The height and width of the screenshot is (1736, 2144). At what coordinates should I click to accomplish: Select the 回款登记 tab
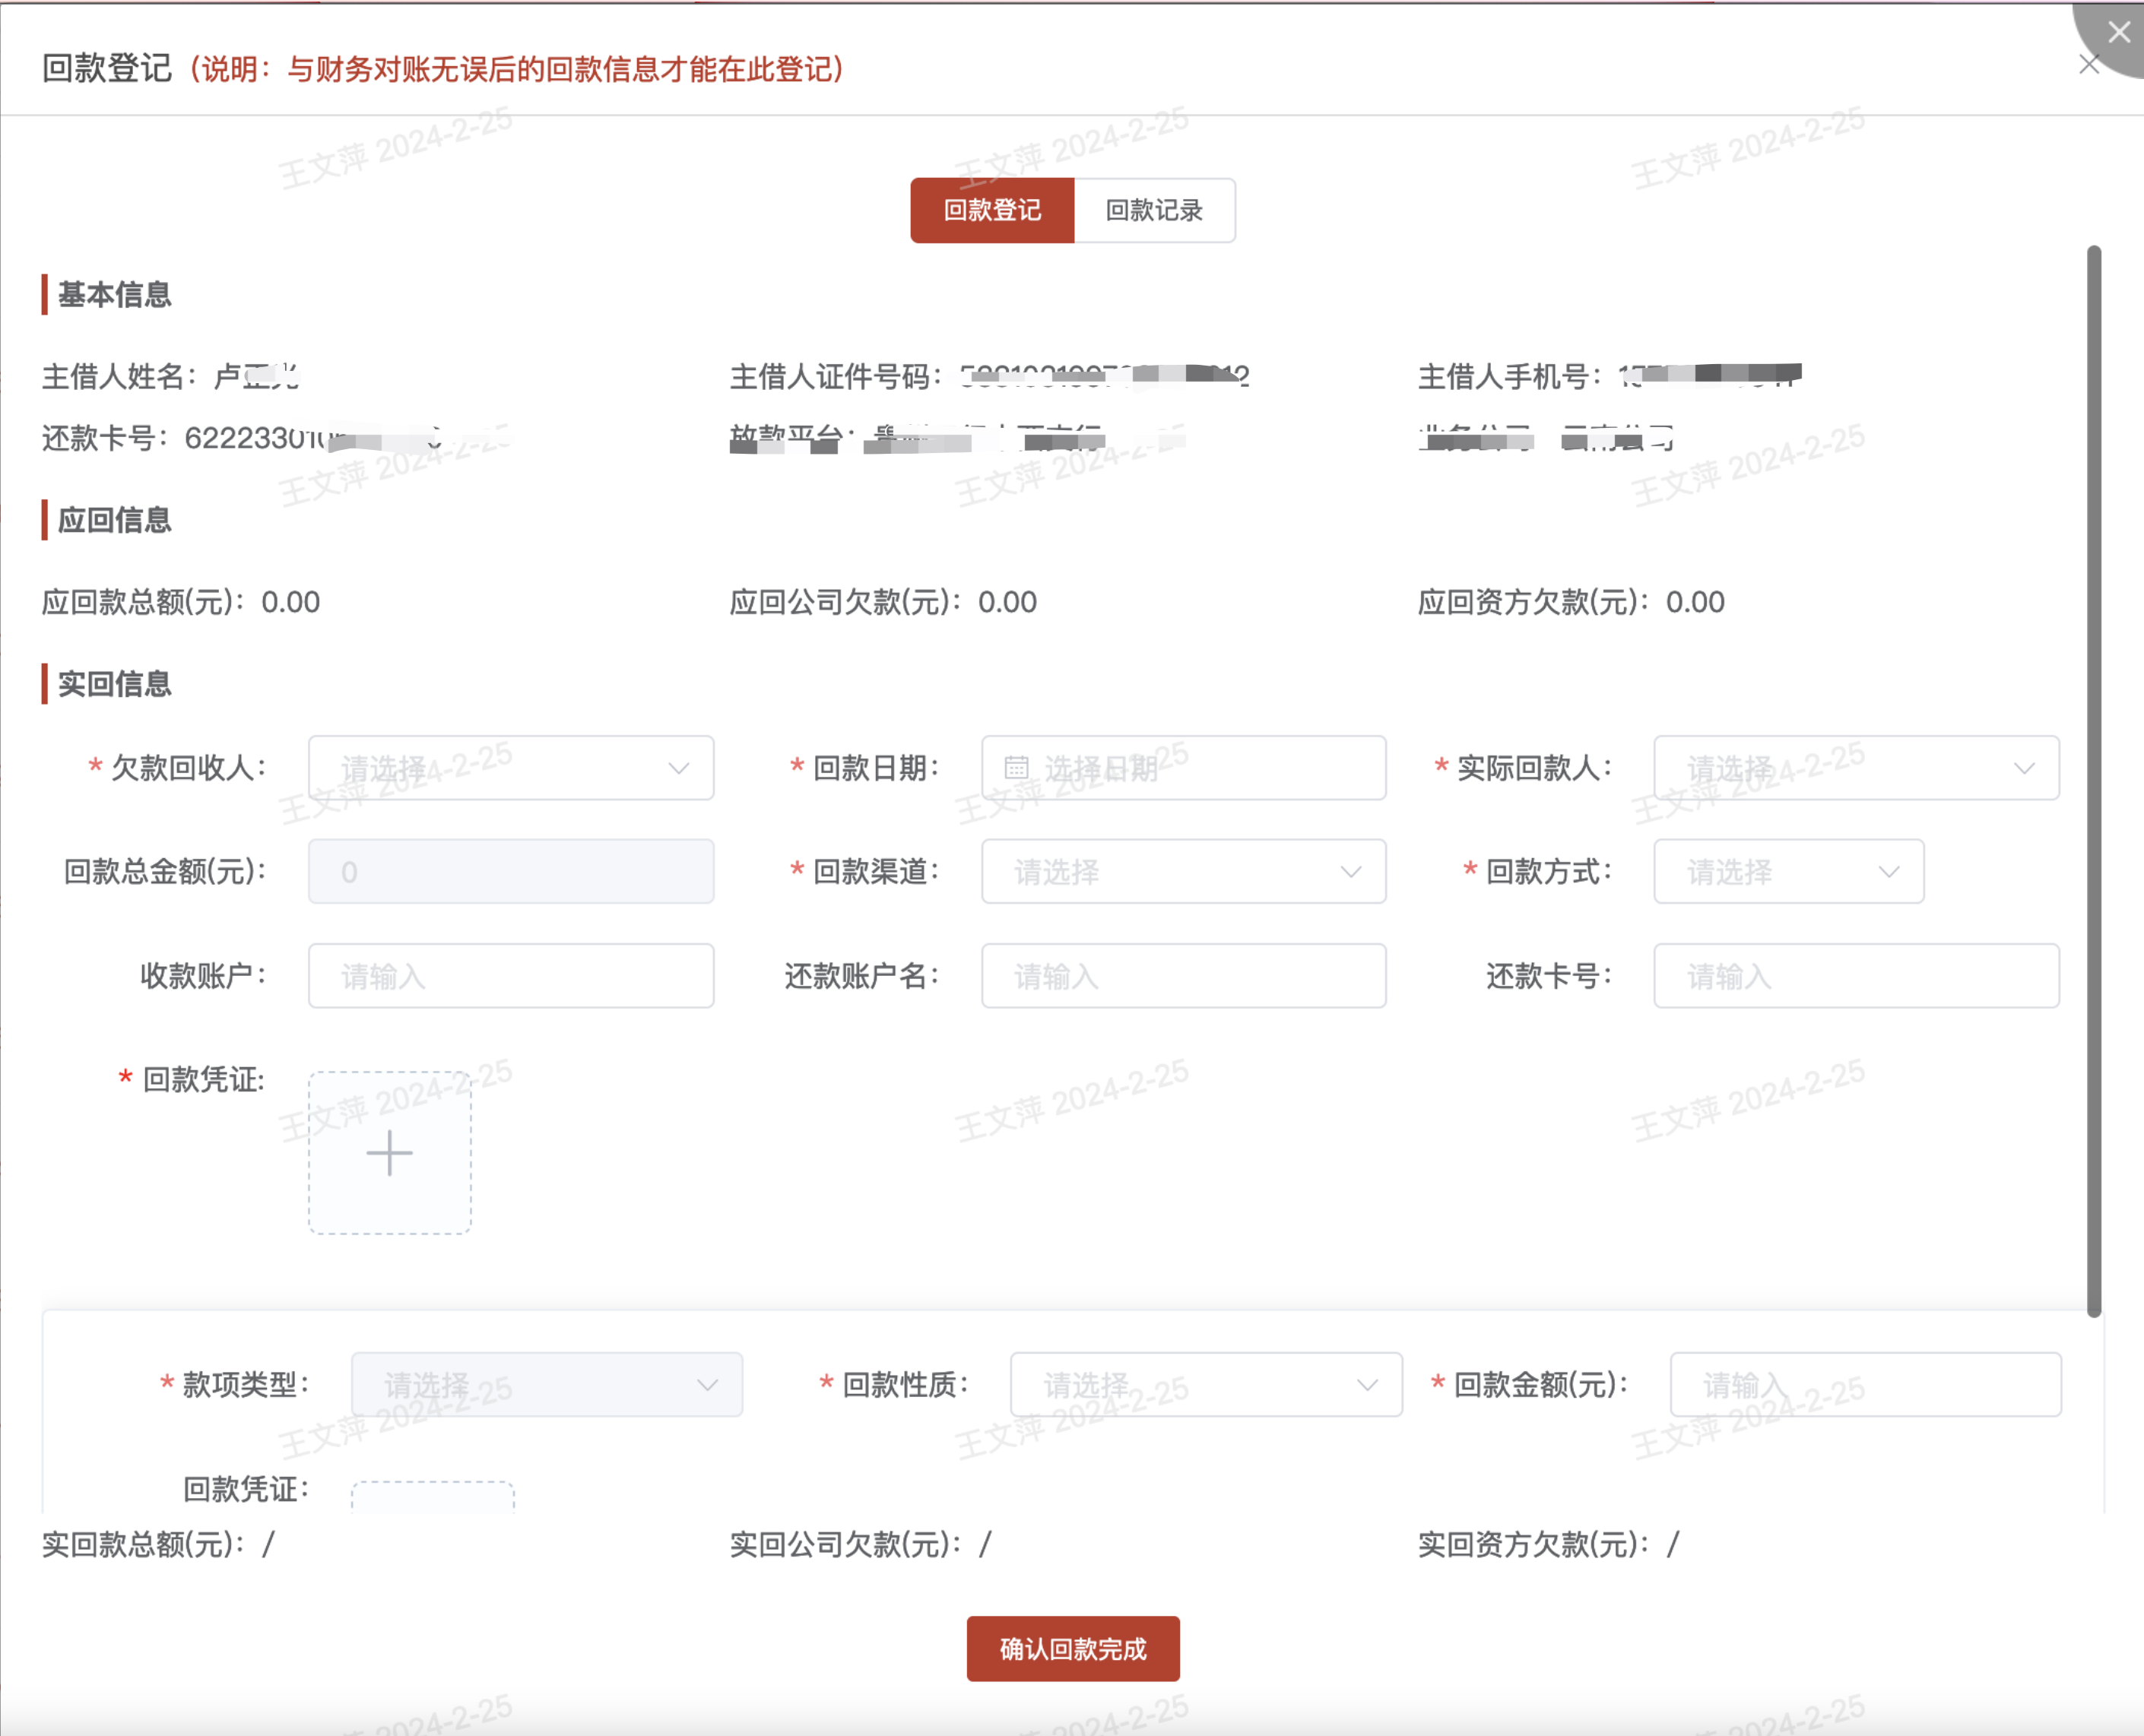point(992,211)
